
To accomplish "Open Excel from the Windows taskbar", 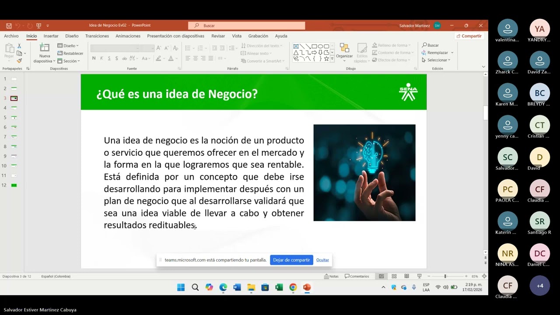I will click(x=279, y=287).
